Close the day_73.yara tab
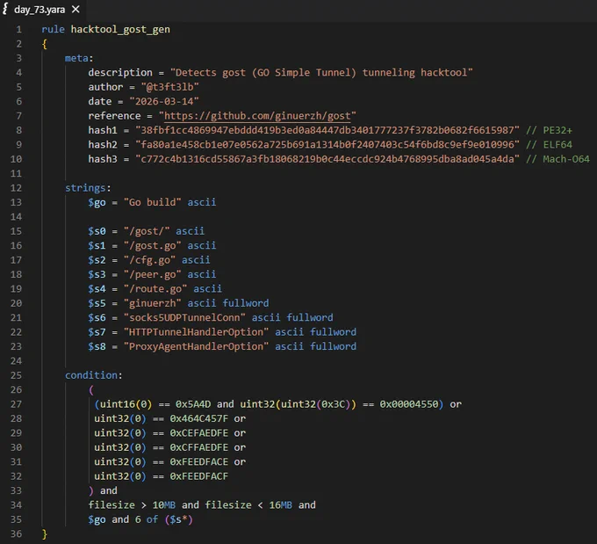This screenshot has height=544, width=597. pyautogui.click(x=76, y=9)
